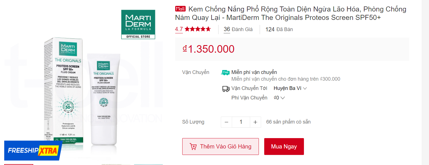429x165 pixels.
Task: Collapse the shipping destination chevron
Action: 305,88
